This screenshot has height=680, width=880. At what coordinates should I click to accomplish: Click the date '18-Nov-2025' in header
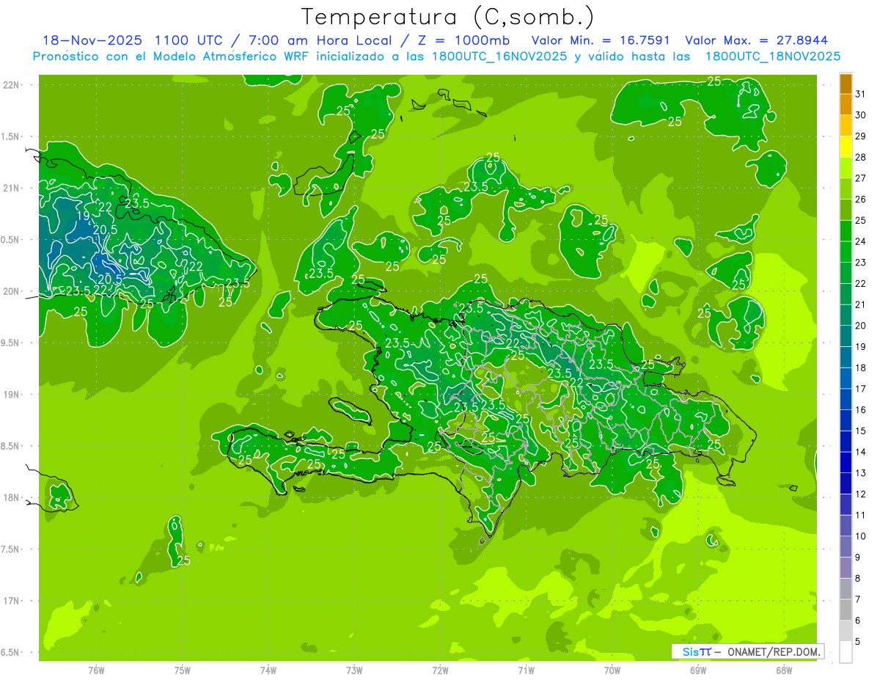[91, 40]
